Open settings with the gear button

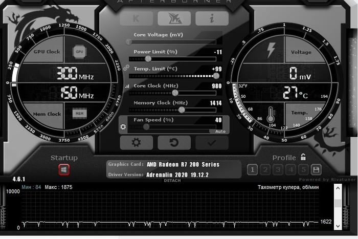tap(136, 143)
